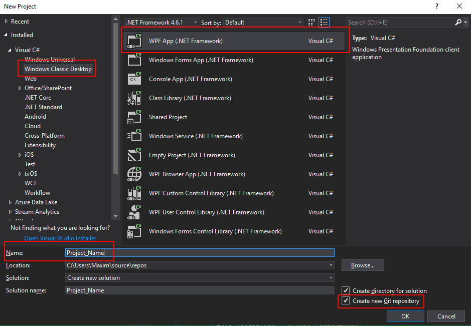The image size is (471, 326).
Task: Click in the project Name field
Action: 200,253
